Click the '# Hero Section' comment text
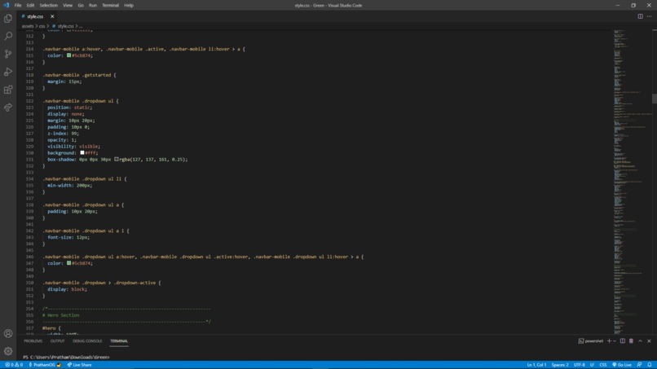This screenshot has width=657, height=369. pyautogui.click(x=61, y=315)
